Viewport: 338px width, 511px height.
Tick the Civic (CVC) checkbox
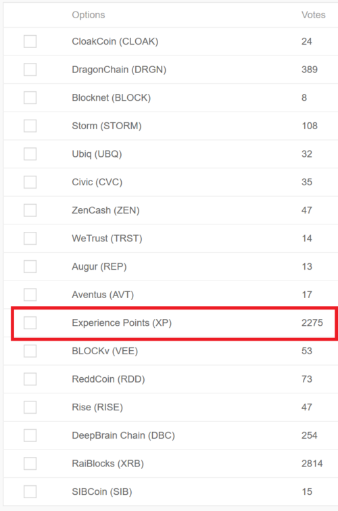(x=30, y=182)
